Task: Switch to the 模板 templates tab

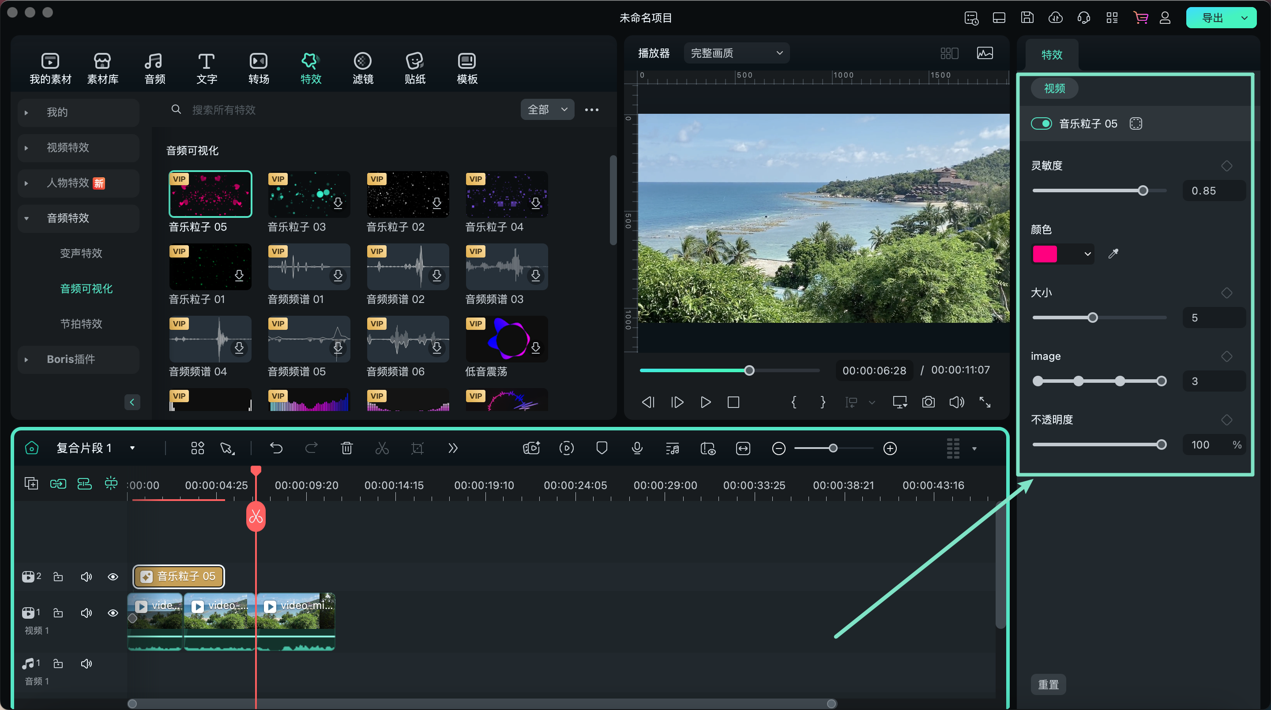Action: pyautogui.click(x=466, y=67)
